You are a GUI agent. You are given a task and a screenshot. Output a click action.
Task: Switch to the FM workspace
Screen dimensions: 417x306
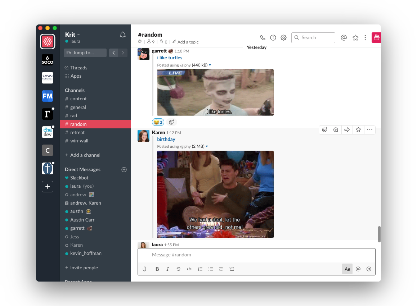click(48, 96)
